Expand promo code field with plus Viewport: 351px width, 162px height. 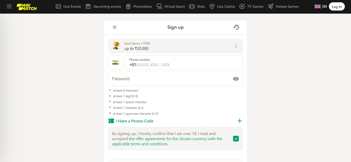[239, 121]
